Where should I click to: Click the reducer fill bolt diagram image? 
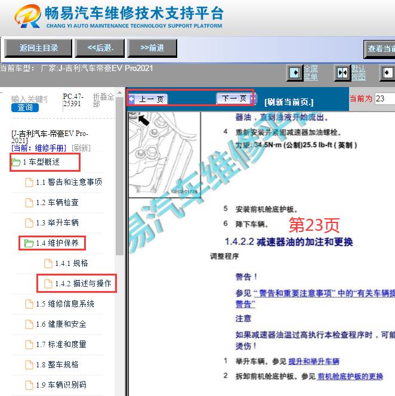tap(165, 154)
